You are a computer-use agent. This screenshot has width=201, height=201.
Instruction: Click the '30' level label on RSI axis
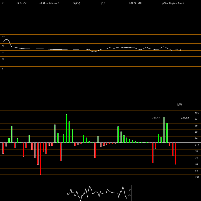[x=3, y=59]
